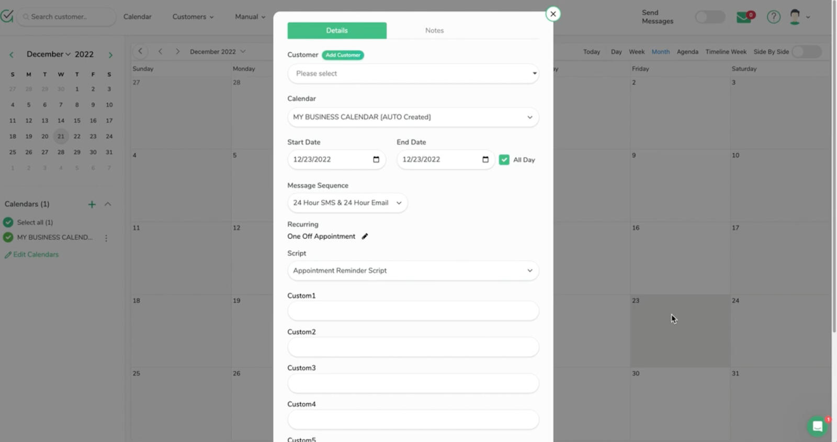This screenshot has width=837, height=442.
Task: Click the Add Customer button
Action: click(x=343, y=55)
